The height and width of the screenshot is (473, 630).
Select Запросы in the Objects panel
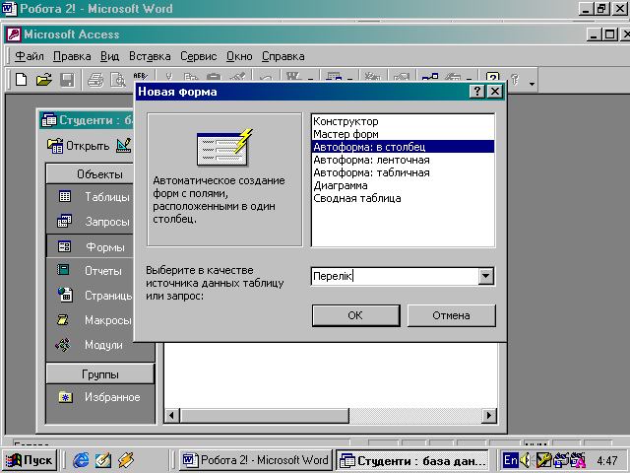coord(94,221)
